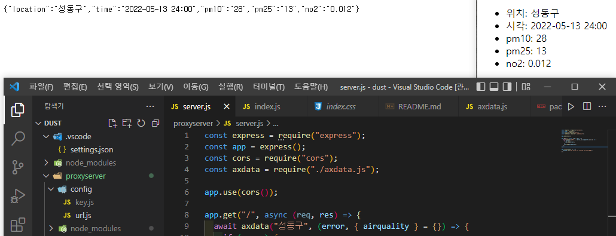Viewport: 616px width, 236px height.
Task: Open the 터미널(T) menu
Action: coord(269,87)
